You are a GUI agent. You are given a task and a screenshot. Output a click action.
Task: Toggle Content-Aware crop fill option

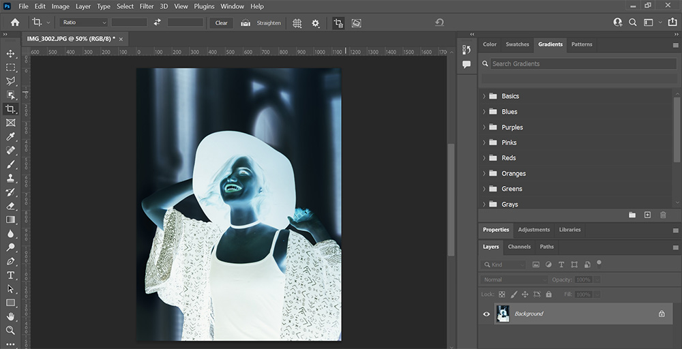point(356,22)
